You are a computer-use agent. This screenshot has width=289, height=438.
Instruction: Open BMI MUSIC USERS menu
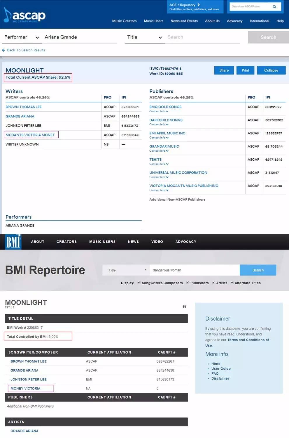point(102,242)
